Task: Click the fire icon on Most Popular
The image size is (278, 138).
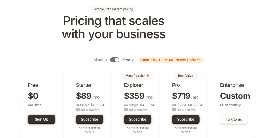Action: pos(148,76)
